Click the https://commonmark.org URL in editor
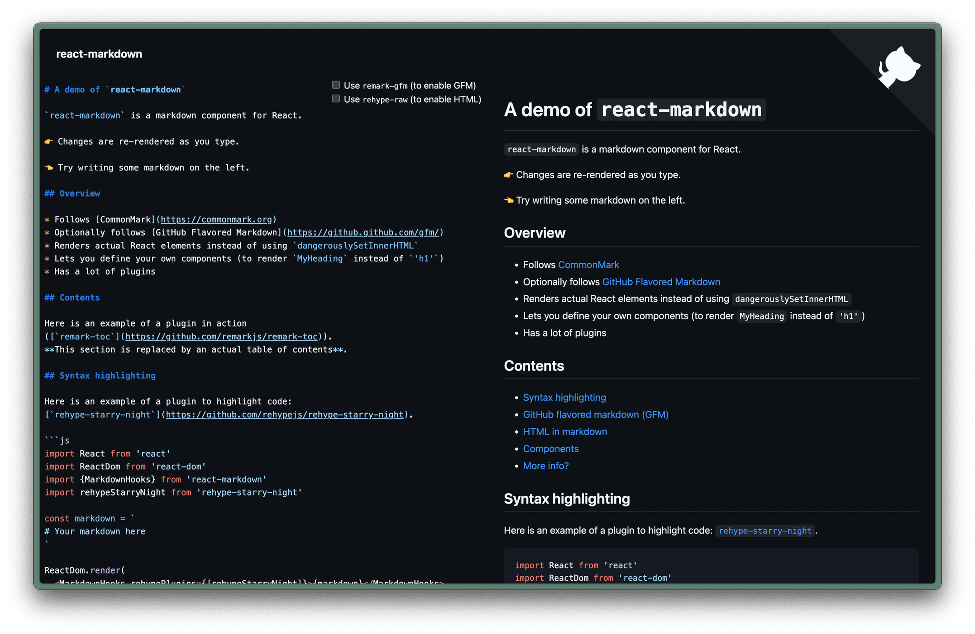 (216, 219)
